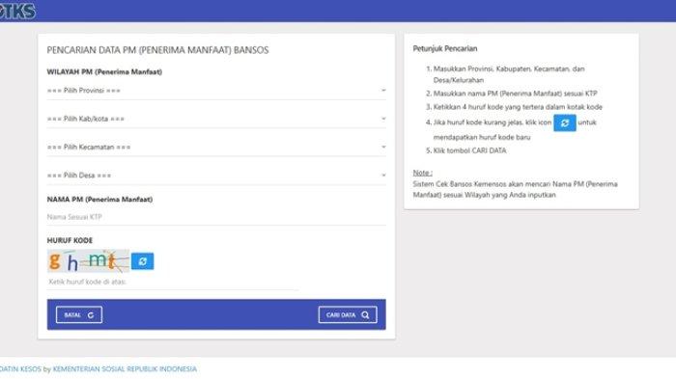
Task: Click the CARI DATA button
Action: coord(348,314)
